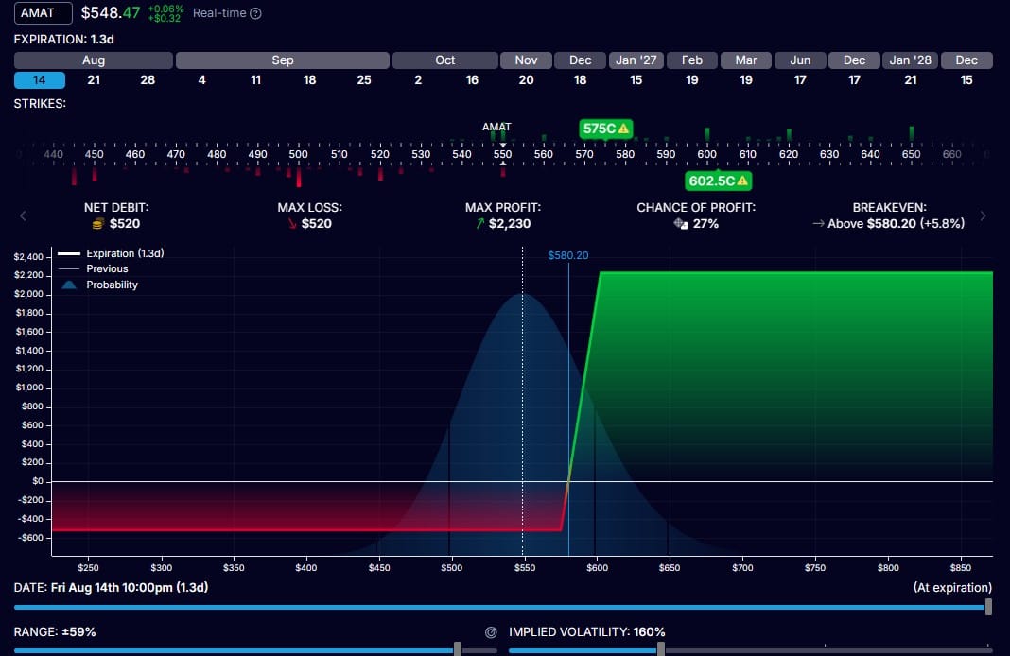Click the Real-time help question mark icon
1010x656 pixels.
255,13
